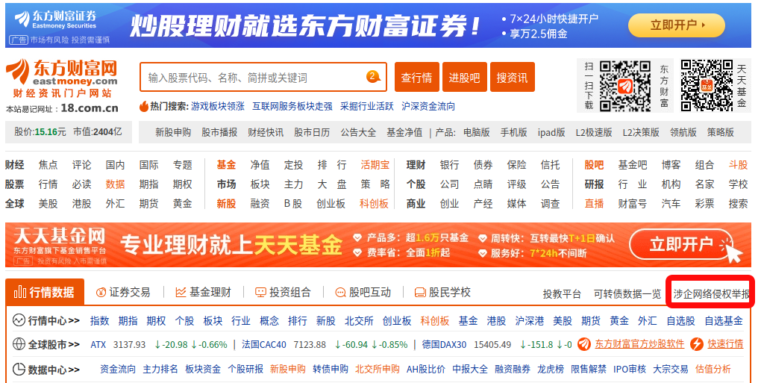Click 立即开户 in the top securities banner

click(x=676, y=25)
